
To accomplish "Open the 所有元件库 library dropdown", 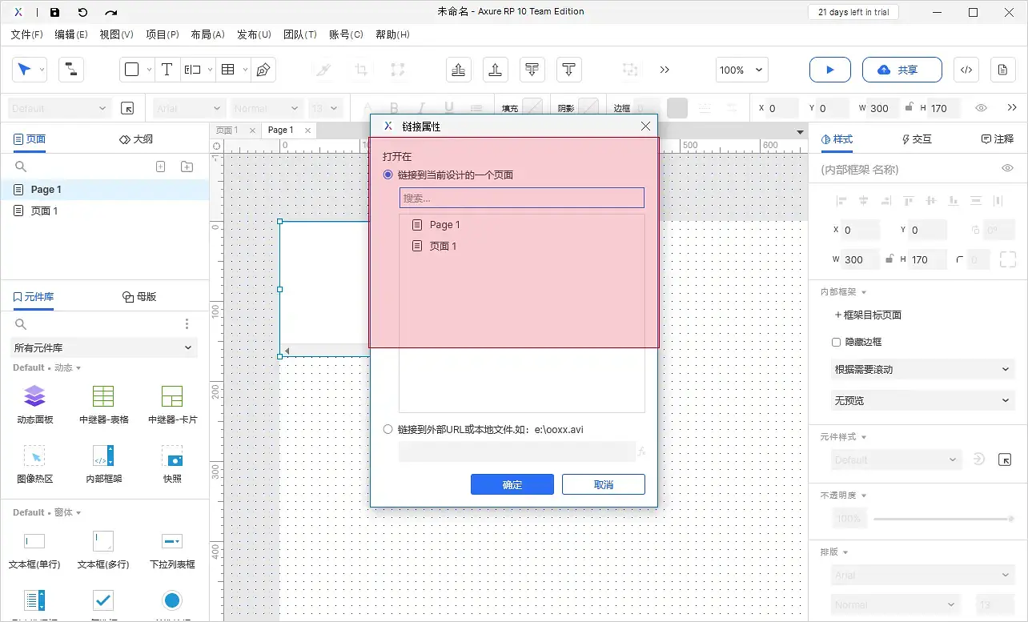I will (102, 348).
